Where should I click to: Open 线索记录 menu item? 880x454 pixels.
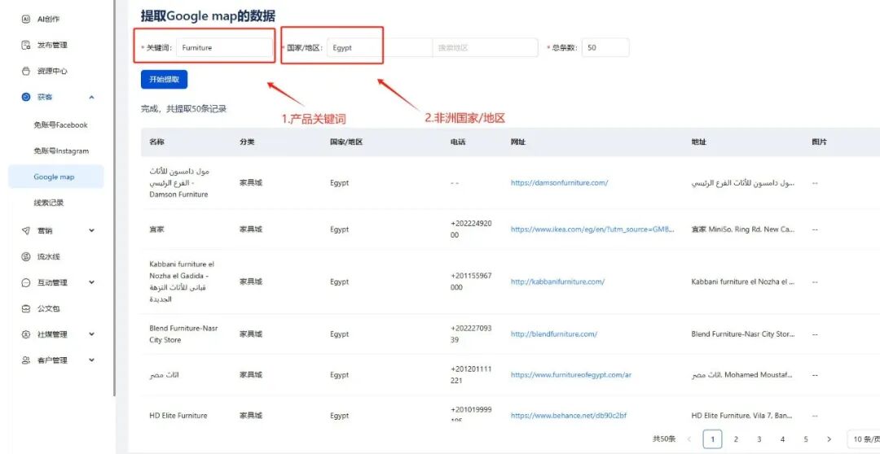click(49, 203)
